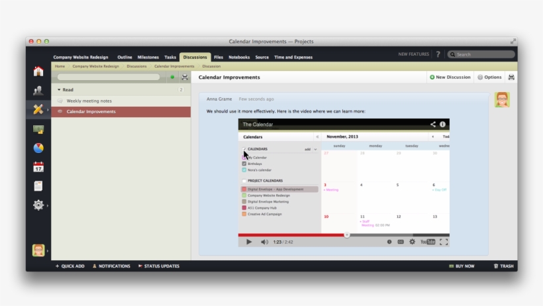The image size is (543, 306).
Task: Play the Calendar video
Action: (249, 242)
